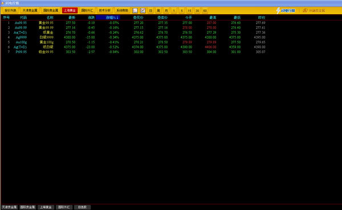Select the weekly 周 period button

point(158,10)
